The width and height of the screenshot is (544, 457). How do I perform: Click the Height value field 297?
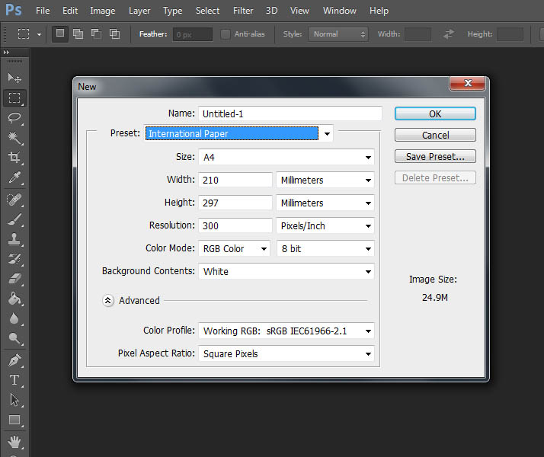pyautogui.click(x=235, y=203)
